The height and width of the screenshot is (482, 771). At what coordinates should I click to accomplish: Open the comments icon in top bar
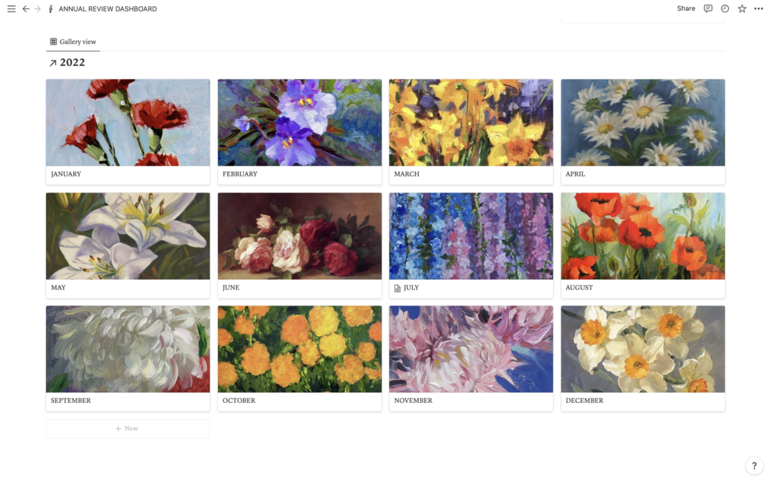pyautogui.click(x=708, y=8)
